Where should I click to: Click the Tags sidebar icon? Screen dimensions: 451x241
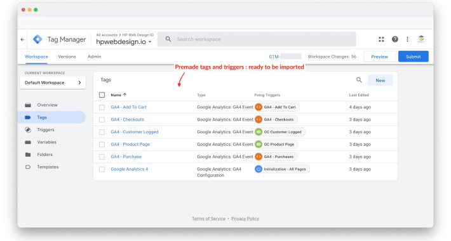coord(28,117)
